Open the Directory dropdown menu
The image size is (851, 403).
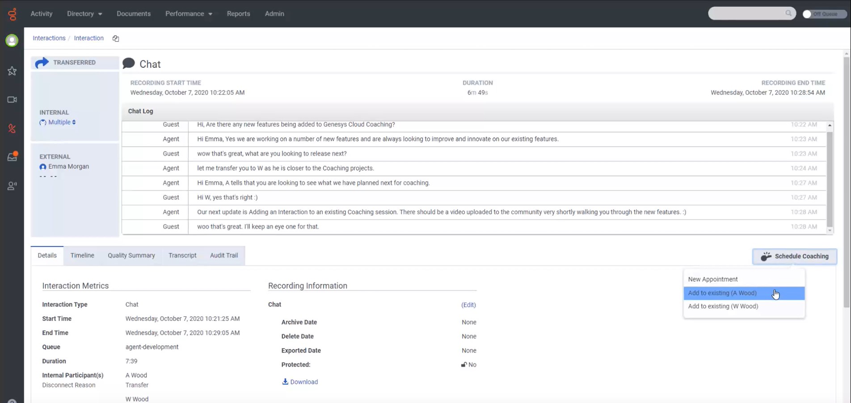click(x=84, y=14)
